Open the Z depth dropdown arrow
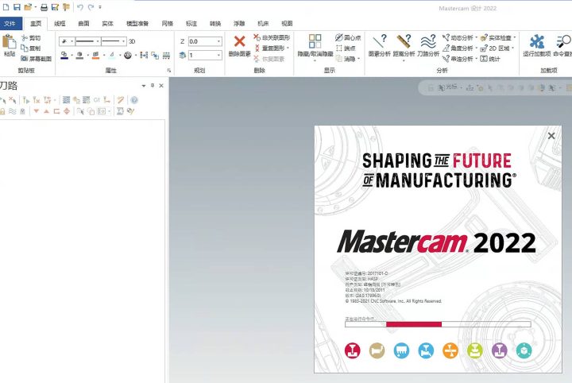The image size is (572, 383). pyautogui.click(x=219, y=41)
